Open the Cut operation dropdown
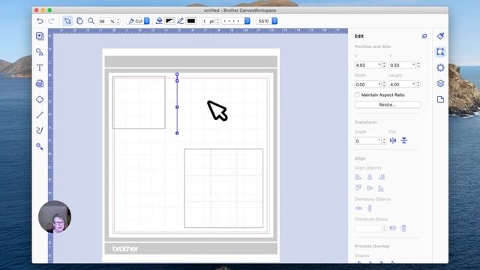This screenshot has height=270, width=480. (138, 21)
